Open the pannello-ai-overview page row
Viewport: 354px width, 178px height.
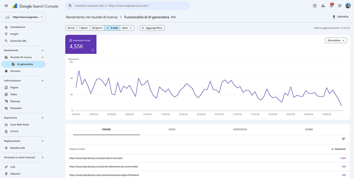(x=207, y=158)
